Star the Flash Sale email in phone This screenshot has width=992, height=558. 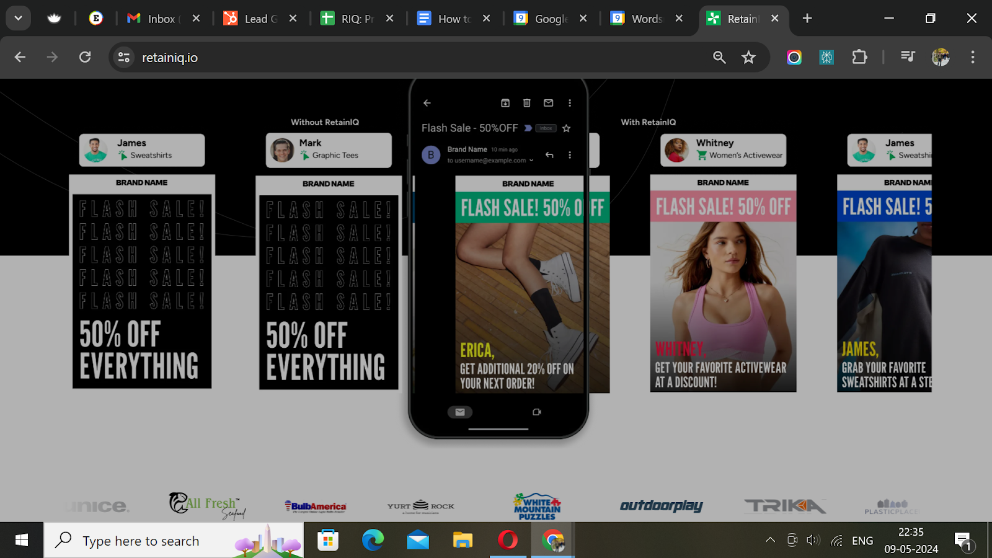tap(566, 128)
